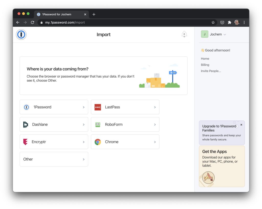Select RoboForm as the data source
Screen dimensions: 262x209
pyautogui.click(x=125, y=124)
